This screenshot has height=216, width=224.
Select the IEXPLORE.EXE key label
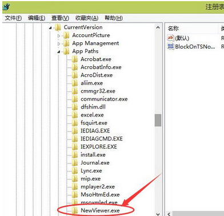click(x=99, y=147)
